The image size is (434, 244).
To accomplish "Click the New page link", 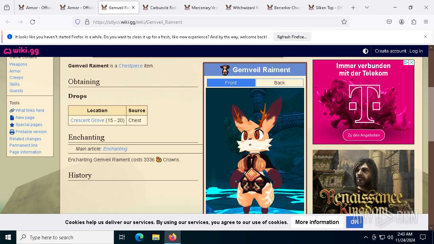I will (25, 118).
